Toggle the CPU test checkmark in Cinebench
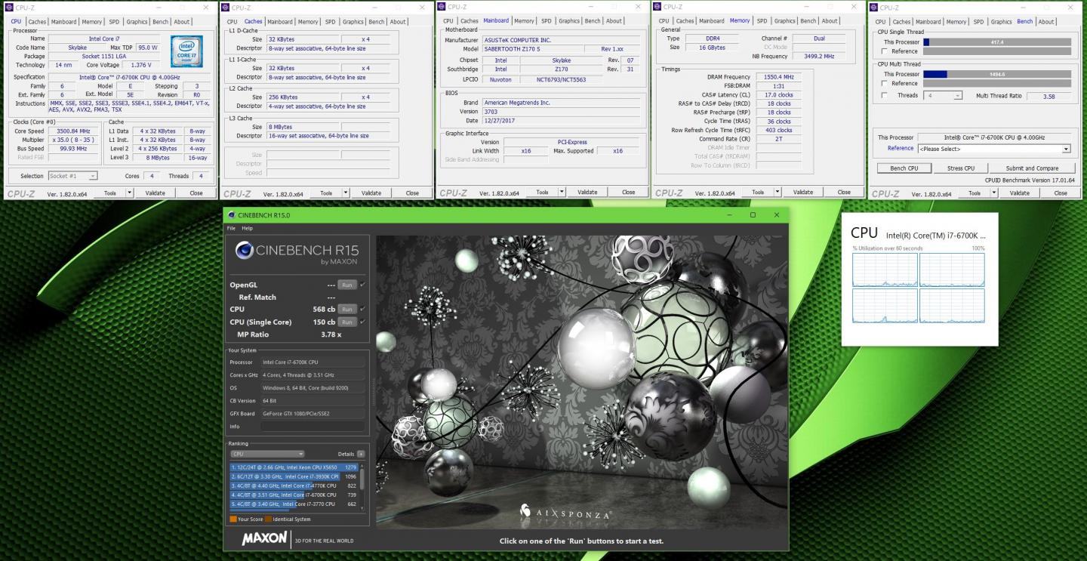1087x561 pixels. pyautogui.click(x=363, y=309)
